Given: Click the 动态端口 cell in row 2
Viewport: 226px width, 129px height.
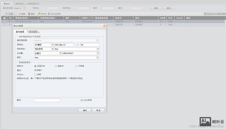Looking at the screenshot, I should pyautogui.click(x=139, y=25).
